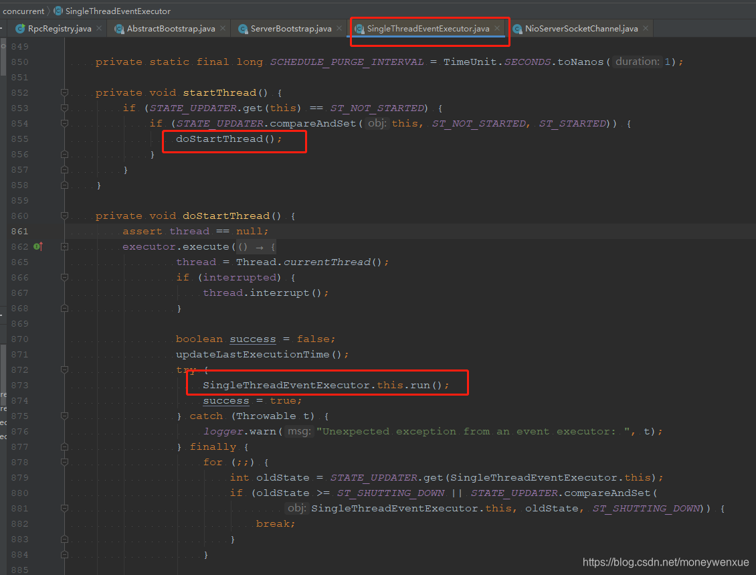Collapse the doStartThread method fold arrow
Screen dimensions: 756x575
click(x=64, y=216)
